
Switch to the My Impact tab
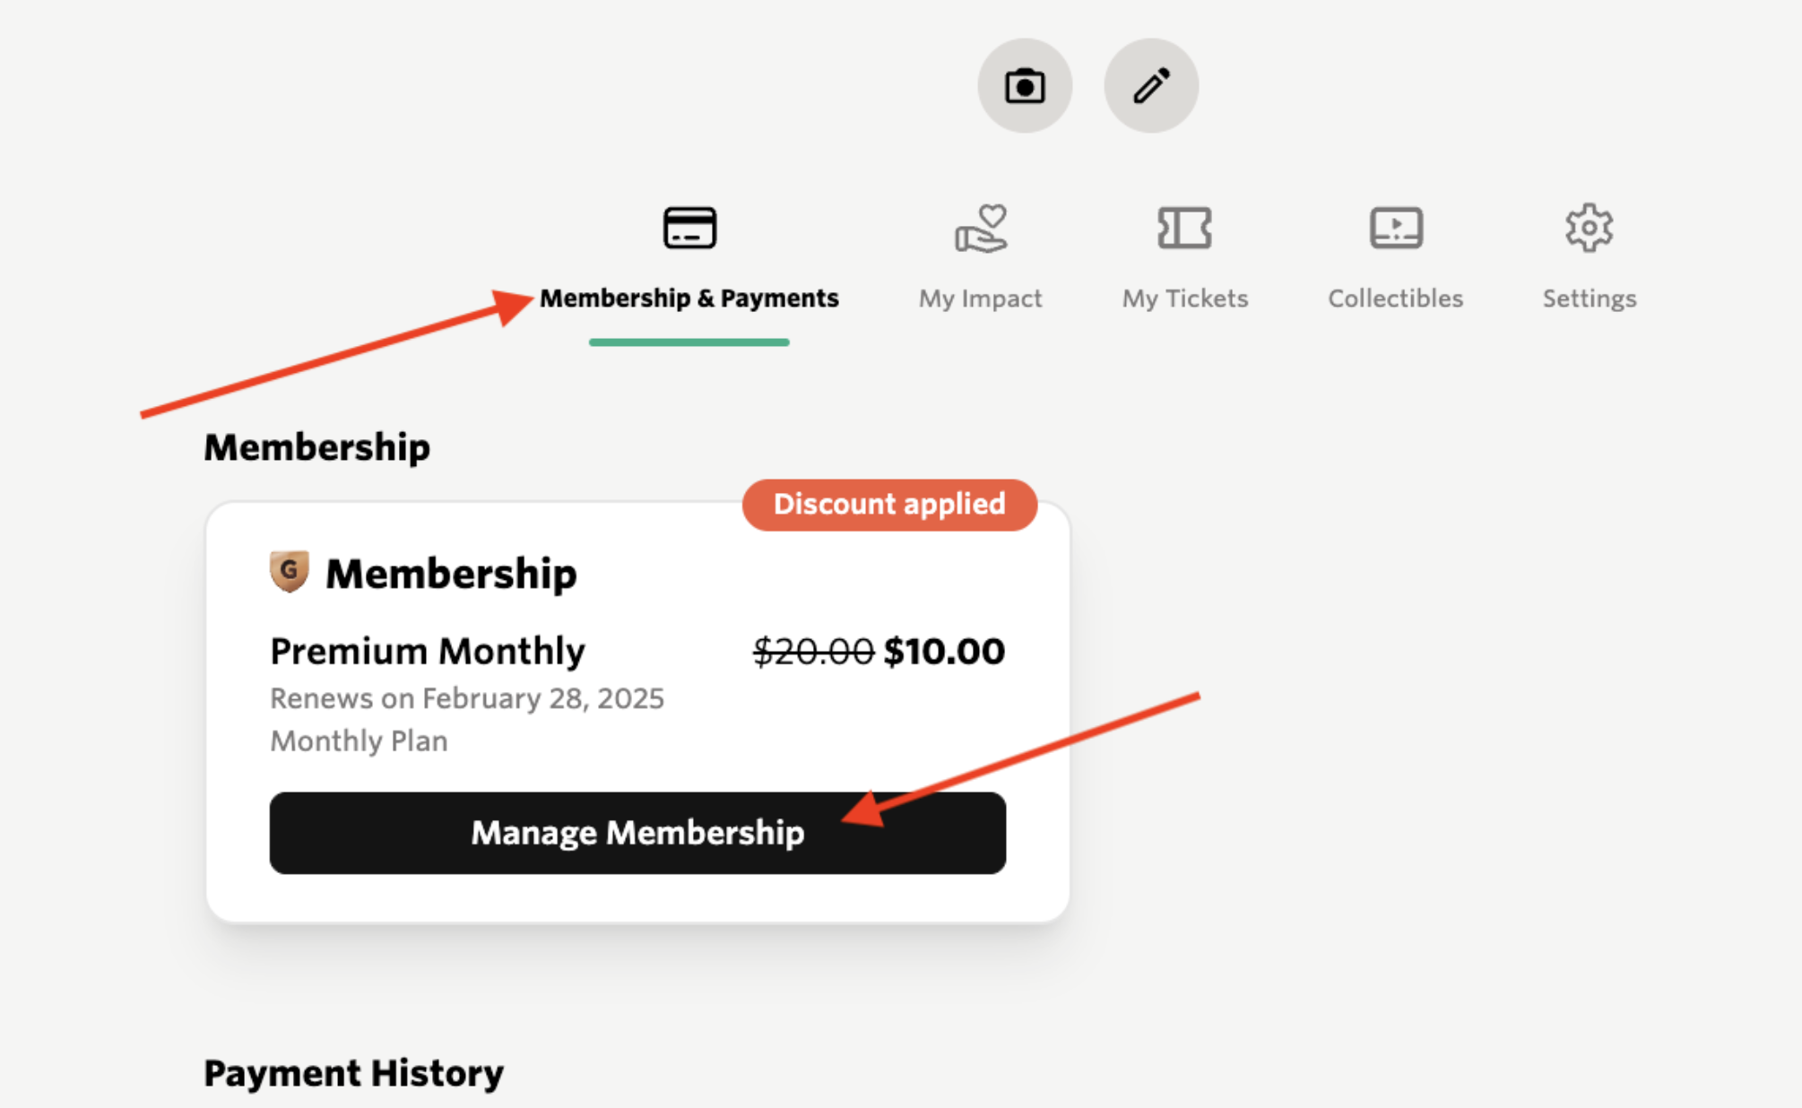[x=981, y=299]
